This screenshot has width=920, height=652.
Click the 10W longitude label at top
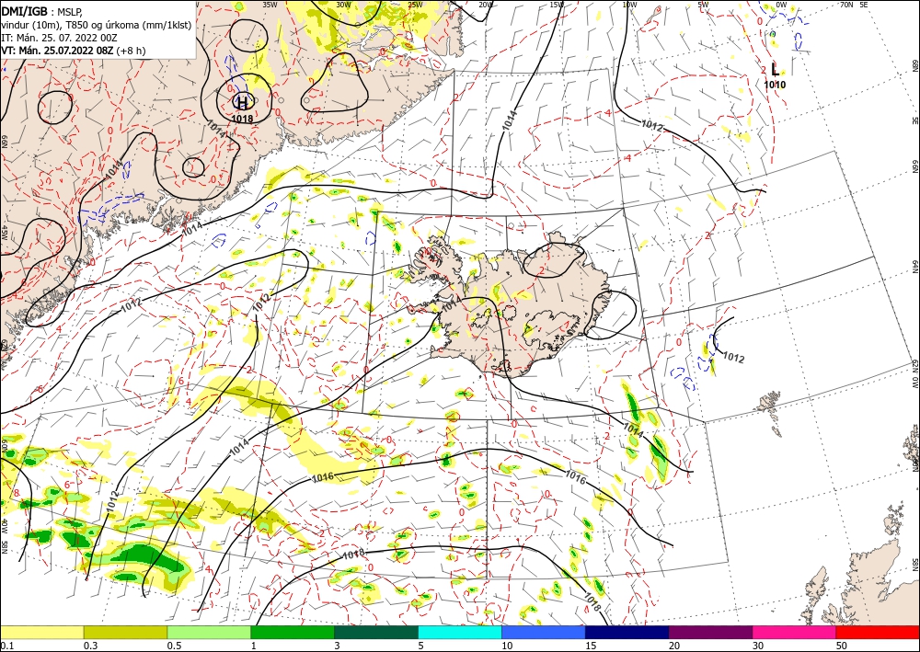[629, 5]
